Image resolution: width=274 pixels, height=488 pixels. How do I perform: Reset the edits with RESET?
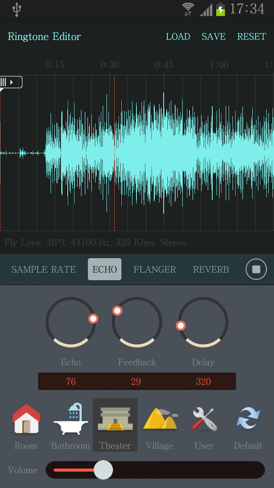coord(252,37)
